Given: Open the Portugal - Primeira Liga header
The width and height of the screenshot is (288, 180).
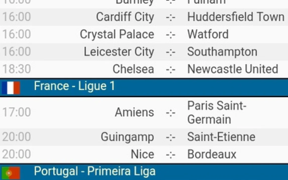Looking at the screenshot, I should [94, 171].
